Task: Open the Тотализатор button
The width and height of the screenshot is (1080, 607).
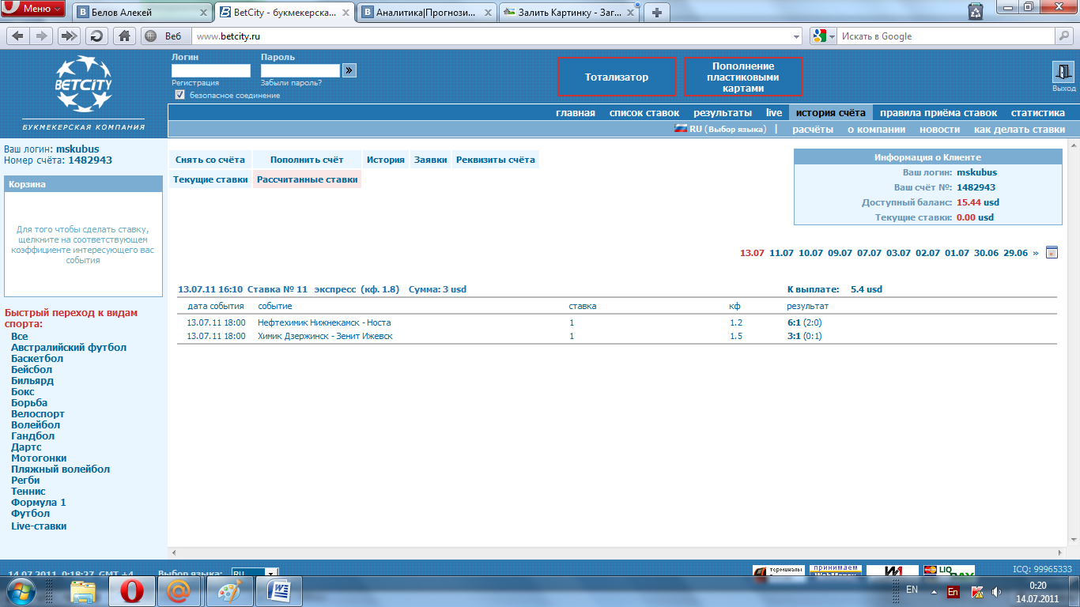Action: pyautogui.click(x=617, y=77)
